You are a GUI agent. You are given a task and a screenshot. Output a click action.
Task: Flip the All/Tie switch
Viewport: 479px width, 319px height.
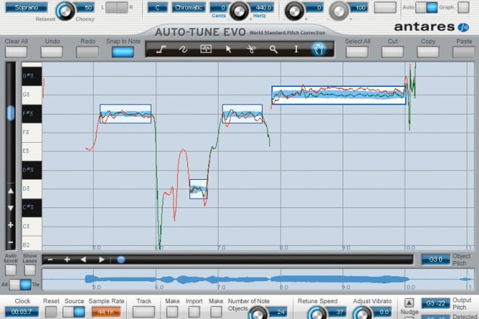coord(20,284)
